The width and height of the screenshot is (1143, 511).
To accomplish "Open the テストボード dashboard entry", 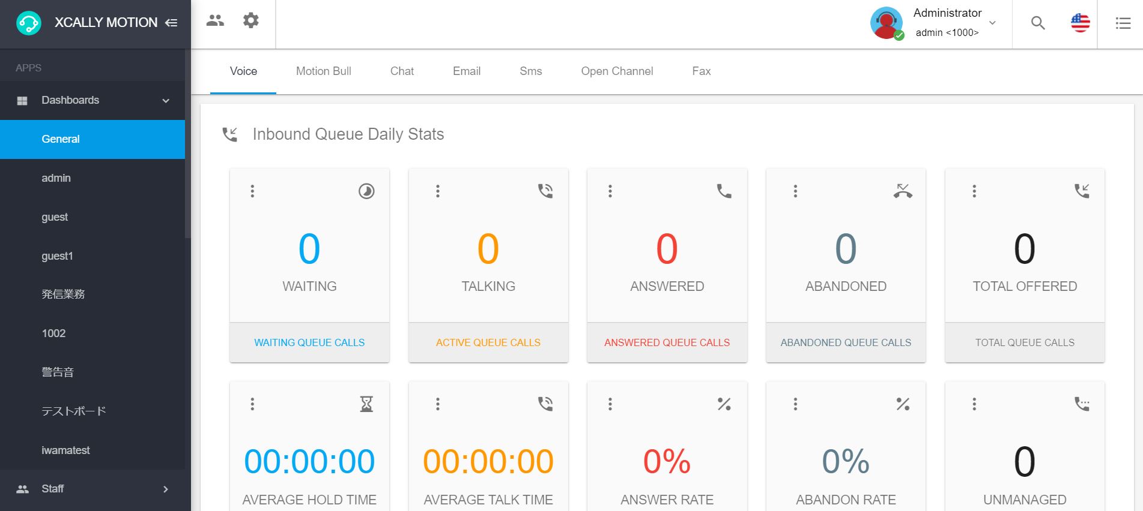I will tap(92, 411).
